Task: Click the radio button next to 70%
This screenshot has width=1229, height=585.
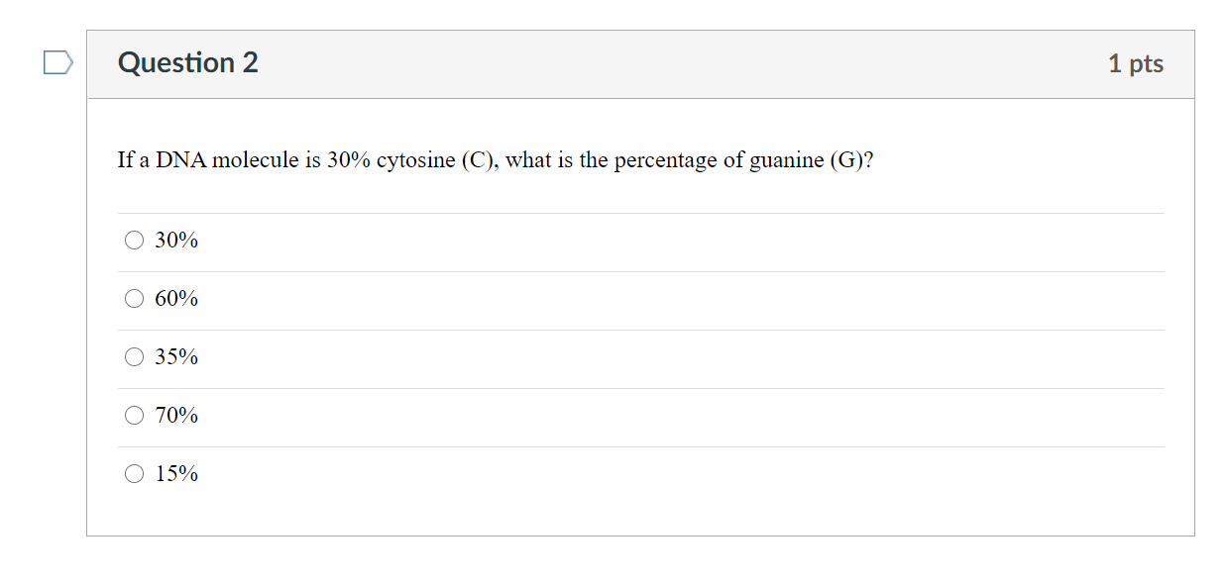Action: click(134, 415)
